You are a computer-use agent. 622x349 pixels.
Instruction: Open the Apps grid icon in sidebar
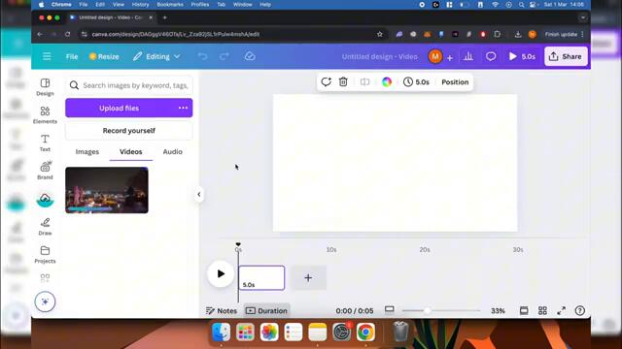pyautogui.click(x=45, y=278)
